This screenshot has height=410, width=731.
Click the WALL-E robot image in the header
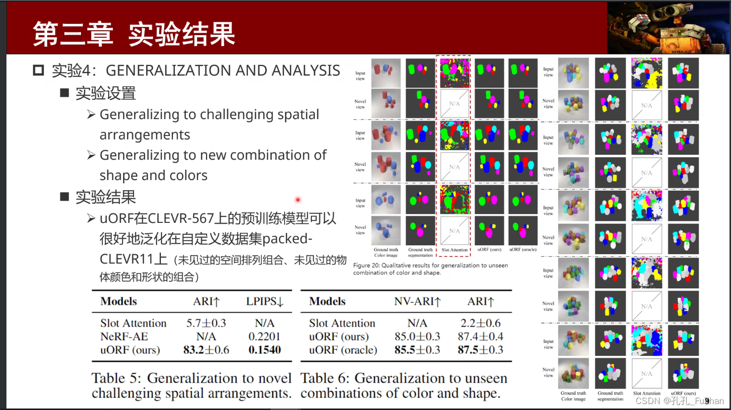668,28
